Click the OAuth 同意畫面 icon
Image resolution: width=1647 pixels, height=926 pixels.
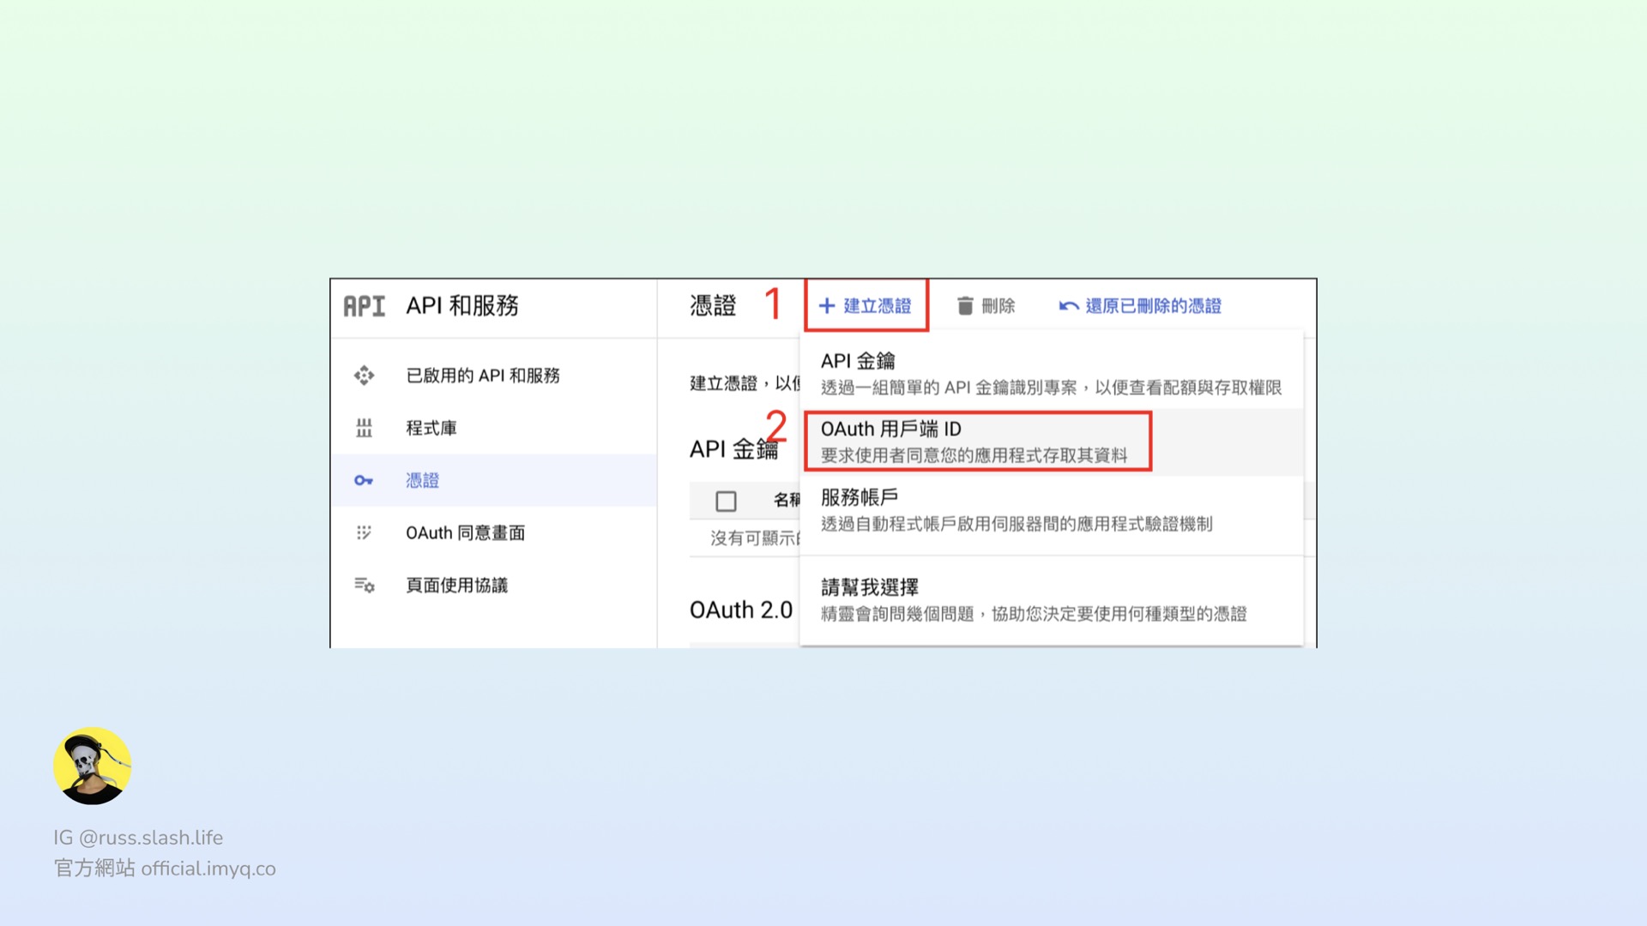pos(364,532)
